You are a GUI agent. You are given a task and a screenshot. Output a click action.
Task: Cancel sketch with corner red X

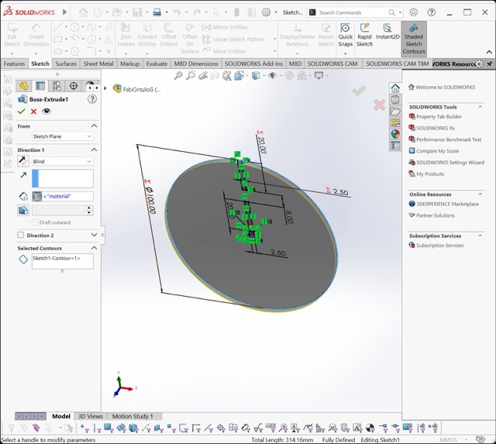click(x=379, y=105)
